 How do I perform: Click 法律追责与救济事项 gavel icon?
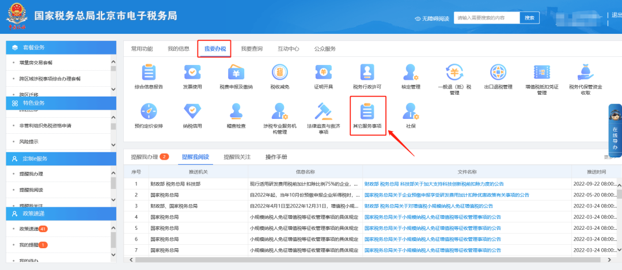coord(323,111)
